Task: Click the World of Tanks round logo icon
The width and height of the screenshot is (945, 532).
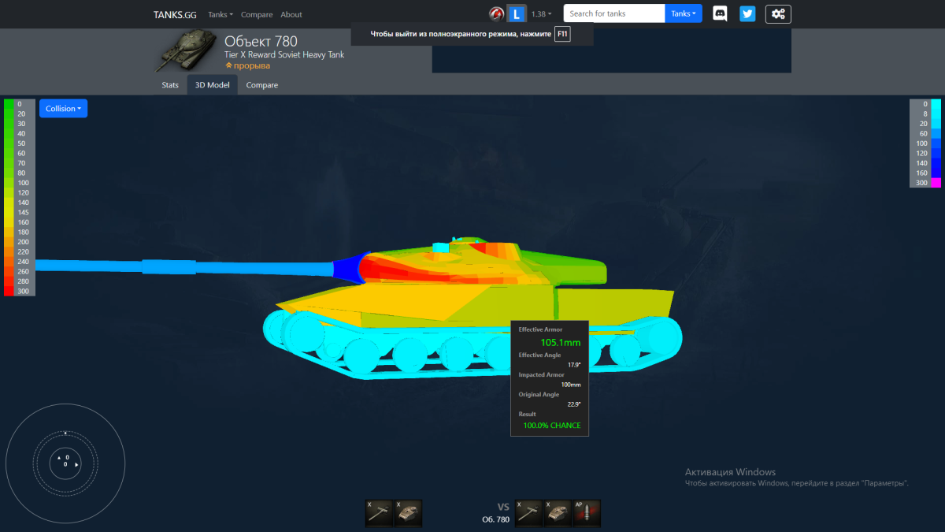Action: (496, 13)
